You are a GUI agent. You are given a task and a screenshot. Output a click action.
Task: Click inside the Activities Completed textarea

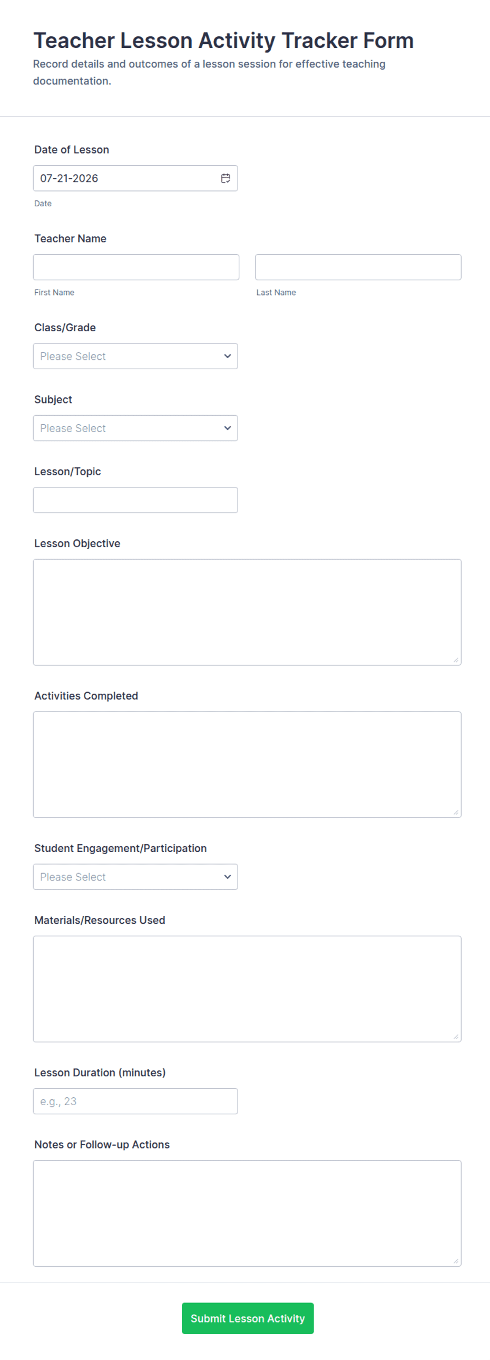(247, 764)
